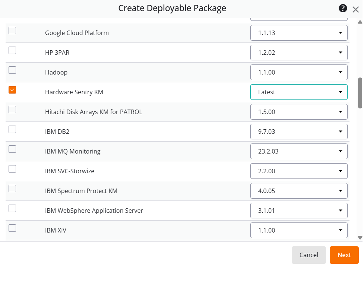This screenshot has height=297, width=364.
Task: Check IBM Spectrum Protect KM
Action: pos(12,189)
